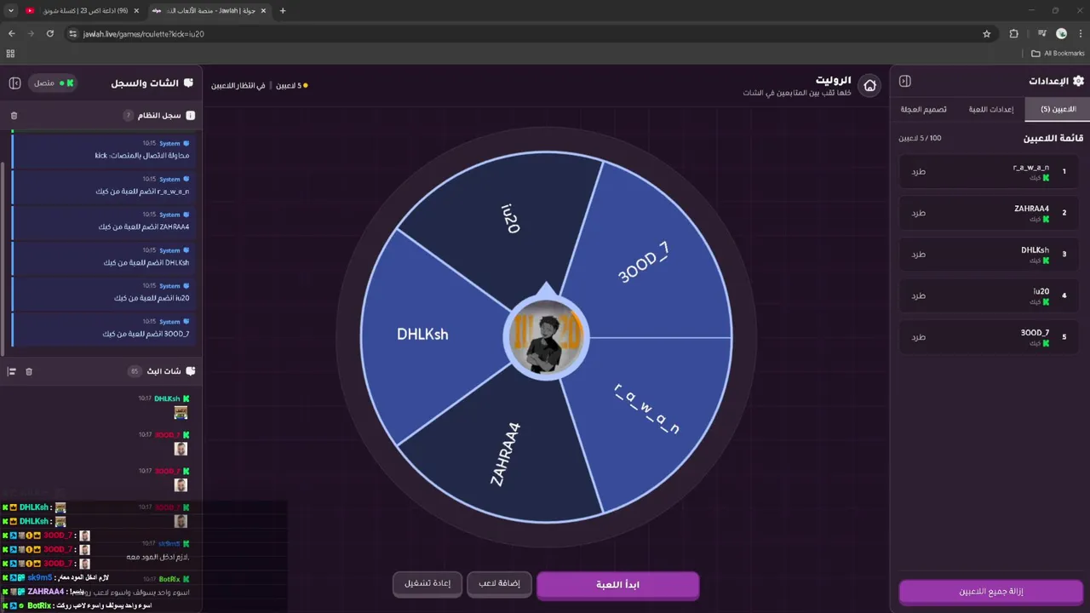Click the avatar at wheel center
1090x613 pixels.
click(546, 337)
